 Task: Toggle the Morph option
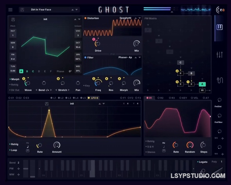[x=14, y=79]
